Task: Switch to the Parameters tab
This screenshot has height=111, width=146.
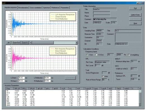Action: tap(65, 8)
